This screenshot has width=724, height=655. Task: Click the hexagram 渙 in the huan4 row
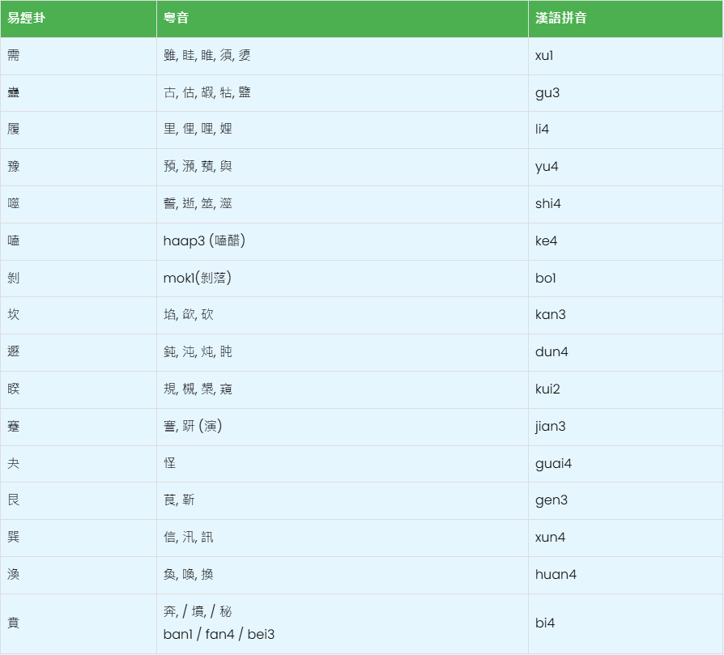click(x=14, y=574)
